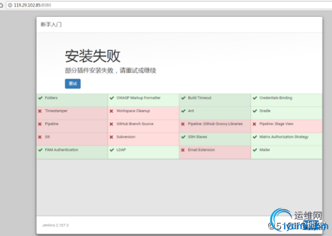The image size is (332, 236).
Task: Click red X beside Pipeline: Stage View
Action: 255,124
